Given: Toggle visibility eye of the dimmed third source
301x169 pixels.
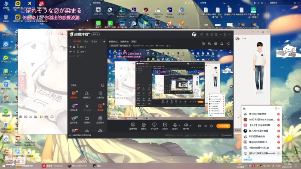Looking at the screenshot, I should click(70, 56).
